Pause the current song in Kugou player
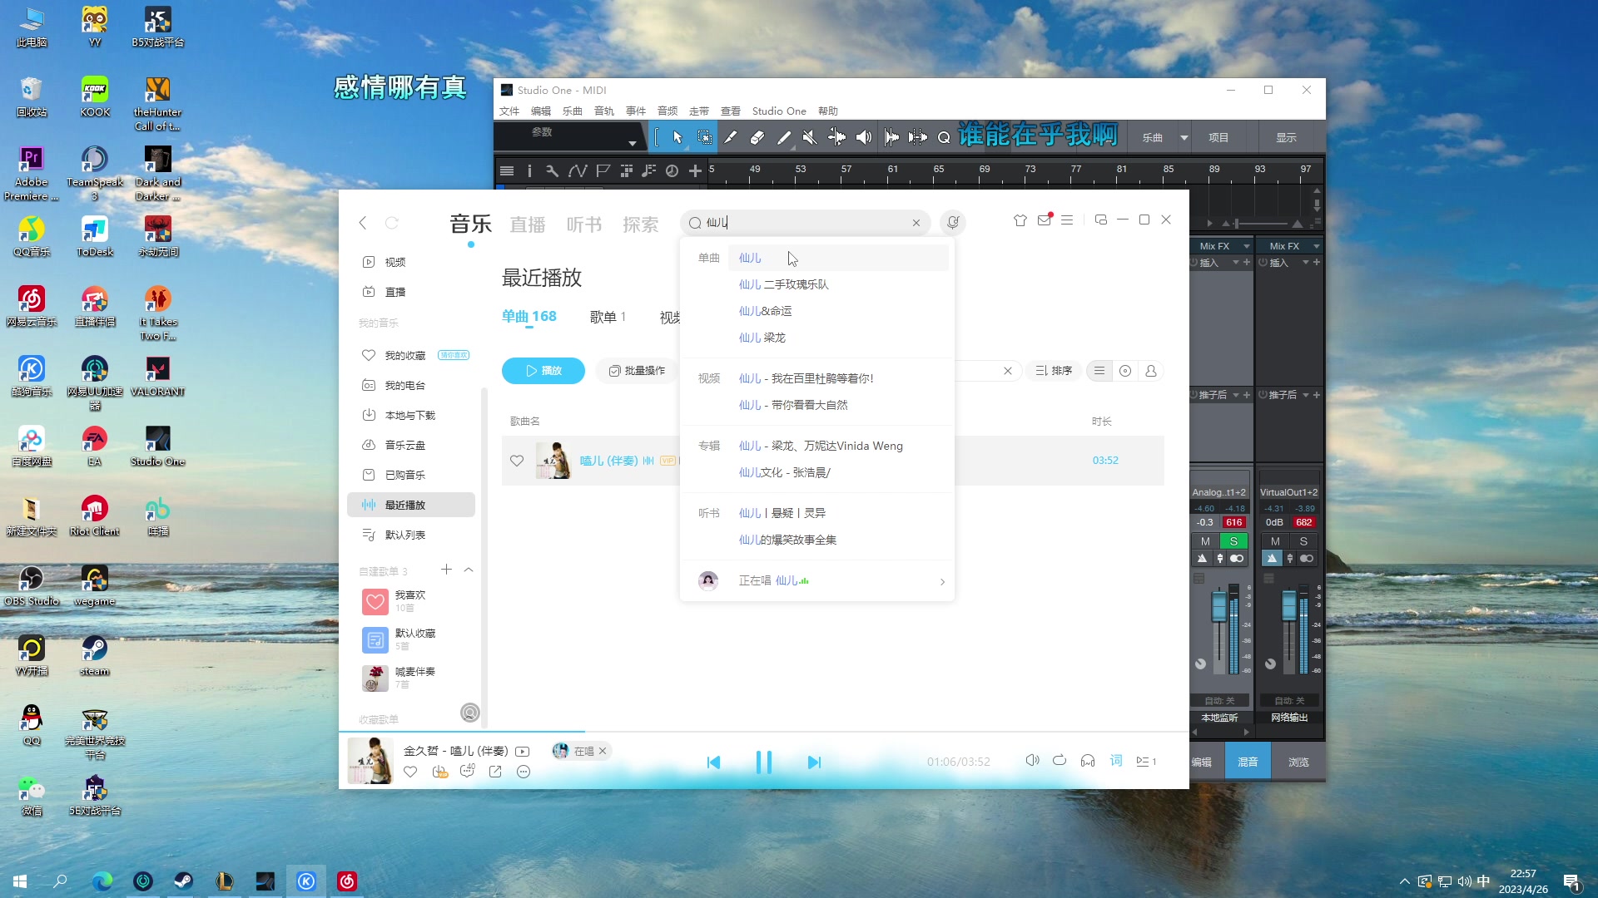Image resolution: width=1598 pixels, height=898 pixels. pos(763,762)
